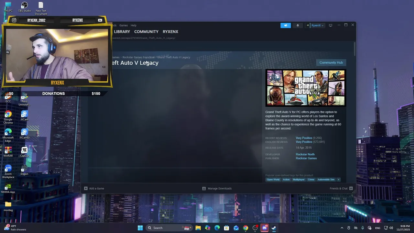Open Outlook from taskbar
The height and width of the screenshot is (233, 414).
(x=236, y=228)
